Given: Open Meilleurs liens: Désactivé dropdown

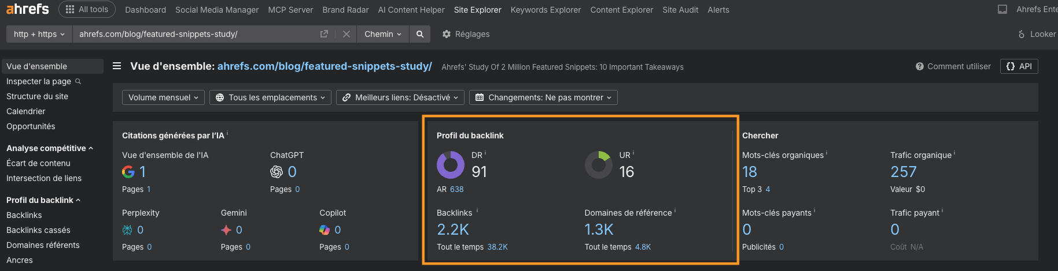Looking at the screenshot, I should (400, 97).
